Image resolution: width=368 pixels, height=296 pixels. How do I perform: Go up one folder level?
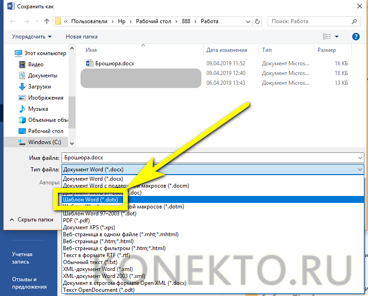47,21
